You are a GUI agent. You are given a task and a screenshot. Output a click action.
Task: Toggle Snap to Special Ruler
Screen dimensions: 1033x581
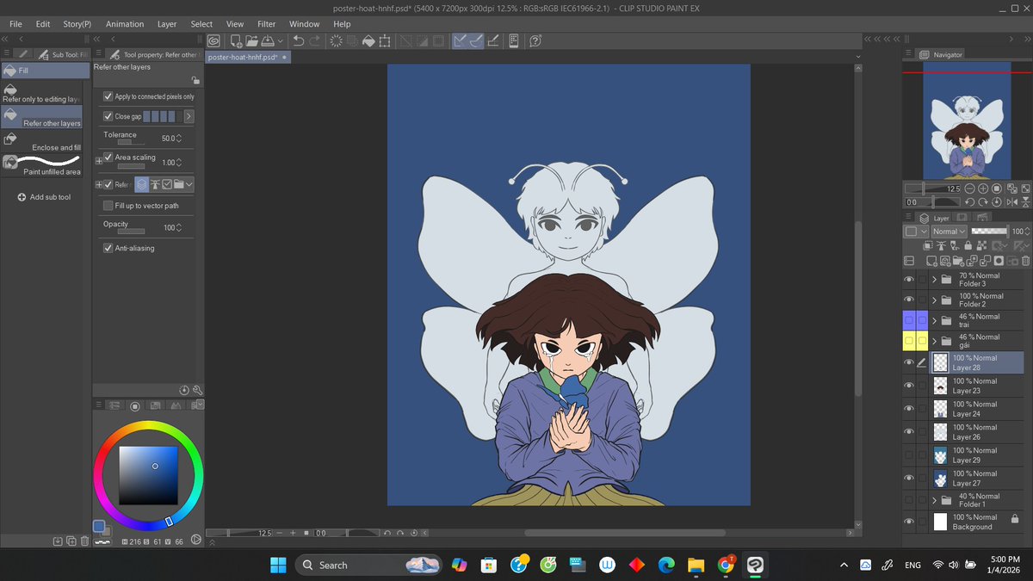pyautogui.click(x=477, y=40)
